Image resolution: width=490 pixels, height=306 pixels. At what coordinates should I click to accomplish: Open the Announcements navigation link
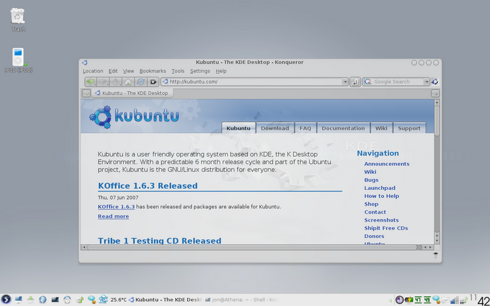click(x=386, y=164)
